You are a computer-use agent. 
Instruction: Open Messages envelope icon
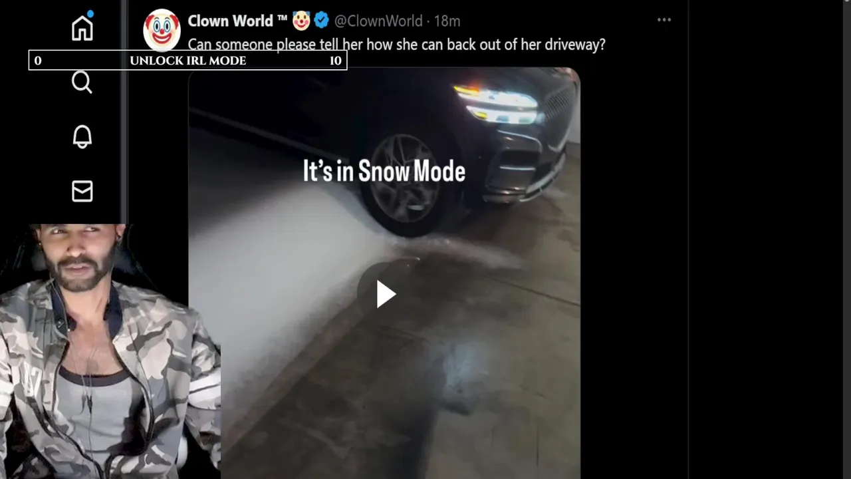tap(82, 191)
